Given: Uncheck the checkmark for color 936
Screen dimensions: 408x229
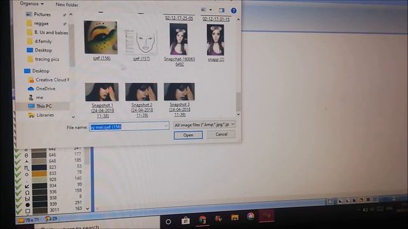Looking at the screenshot, I should [x=18, y=193].
